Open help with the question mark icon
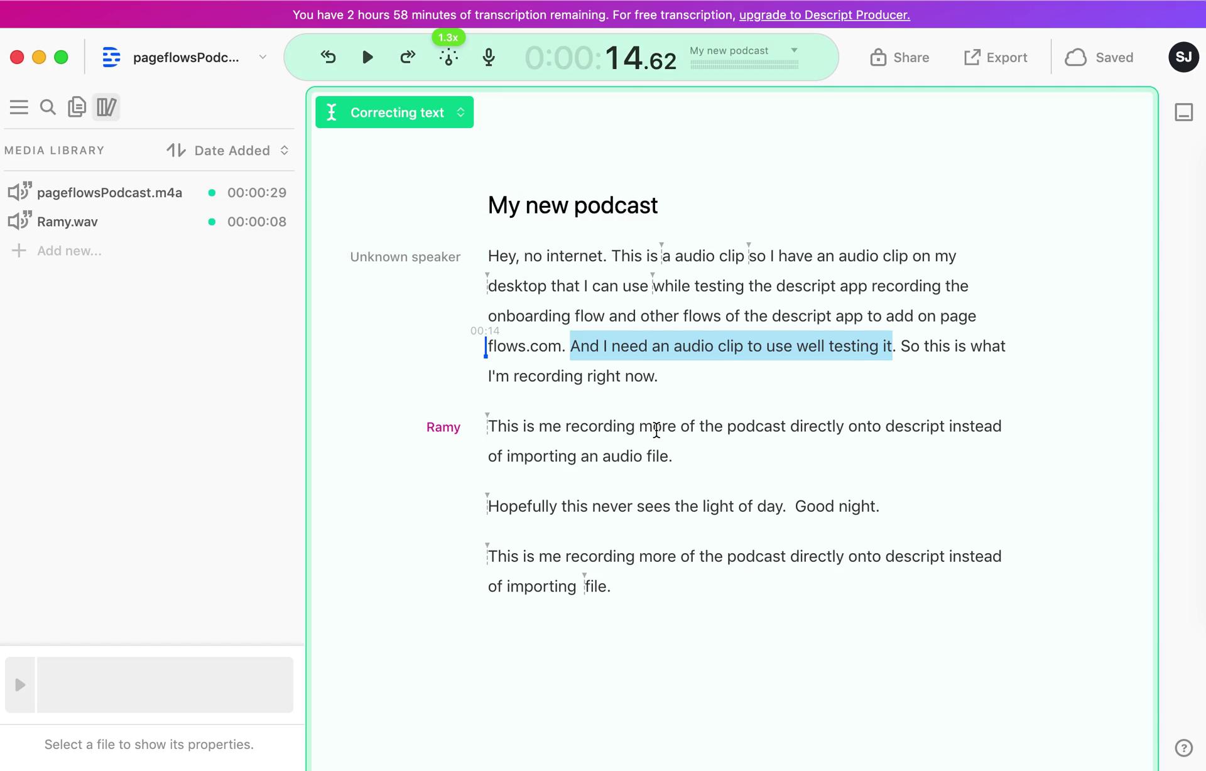The height and width of the screenshot is (771, 1206). [x=1183, y=748]
